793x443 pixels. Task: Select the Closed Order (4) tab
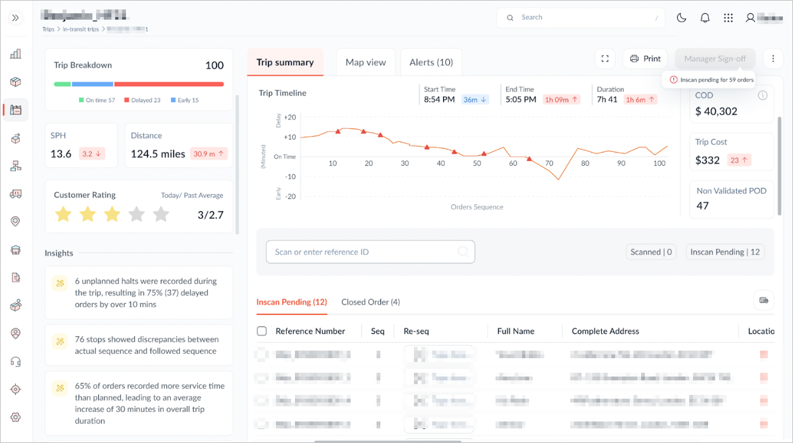pyautogui.click(x=371, y=302)
